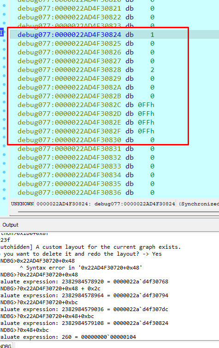Click the ?0x48+0xbc command output line
The image size is (219, 348).
pyautogui.click(x=24, y=330)
